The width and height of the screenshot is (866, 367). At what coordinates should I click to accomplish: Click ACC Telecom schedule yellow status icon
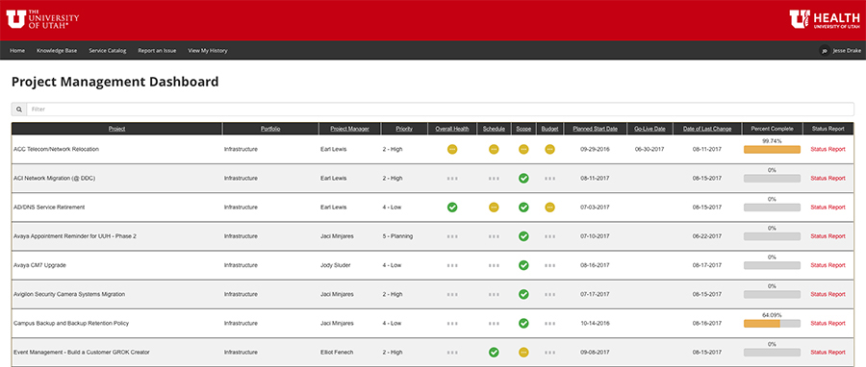pyautogui.click(x=494, y=149)
